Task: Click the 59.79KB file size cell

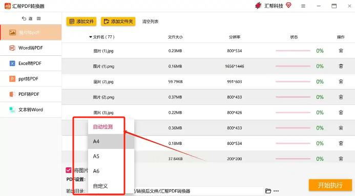Action: (x=175, y=81)
